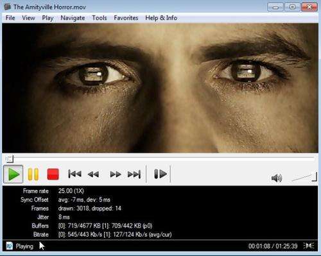Screen dimensions: 321x256
Task: Click the Frame rate label
Action: pos(36,191)
